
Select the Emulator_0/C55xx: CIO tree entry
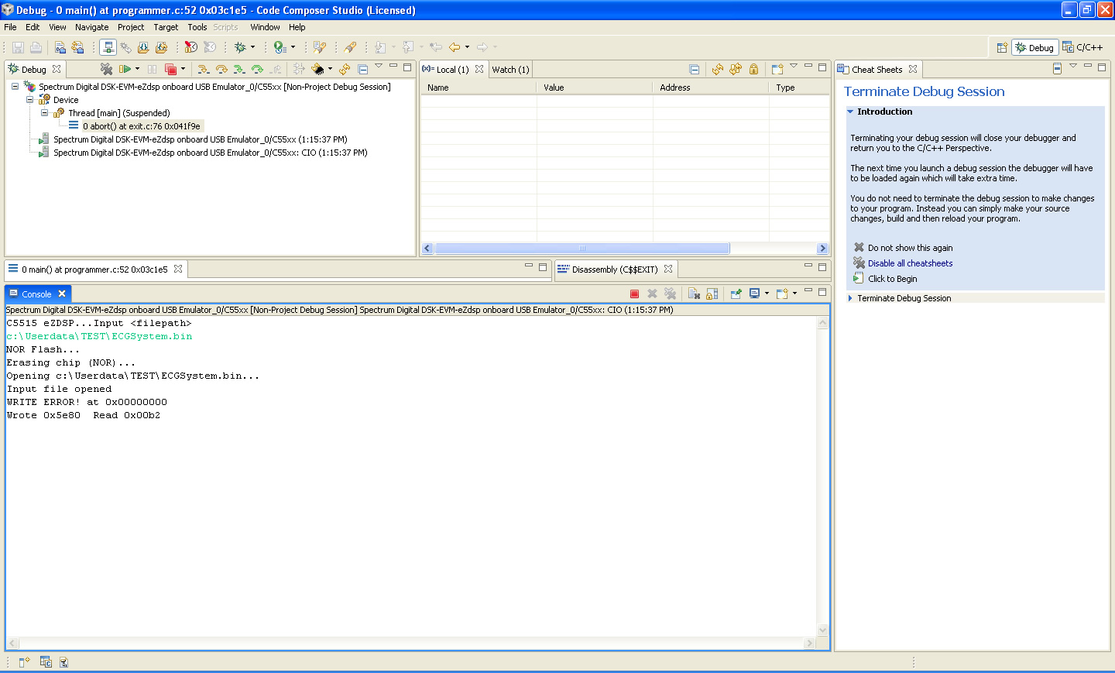(210, 153)
